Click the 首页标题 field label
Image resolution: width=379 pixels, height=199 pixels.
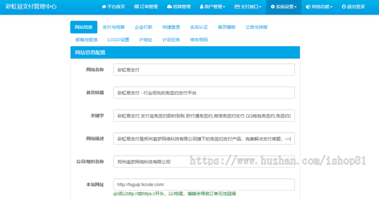[x=95, y=93]
